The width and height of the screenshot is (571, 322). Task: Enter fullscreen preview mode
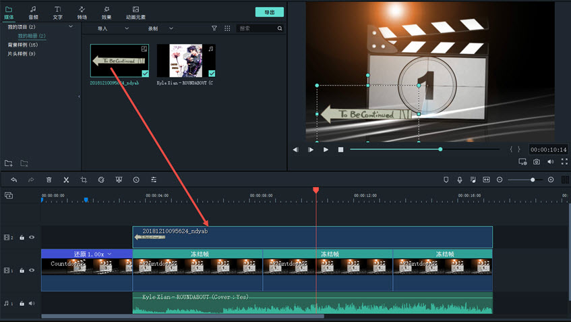tap(564, 162)
